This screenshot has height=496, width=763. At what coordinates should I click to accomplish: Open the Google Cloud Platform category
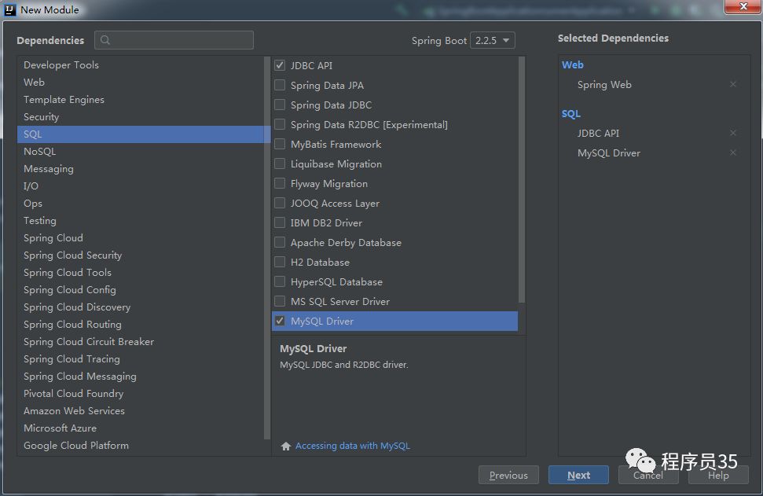(x=141, y=446)
